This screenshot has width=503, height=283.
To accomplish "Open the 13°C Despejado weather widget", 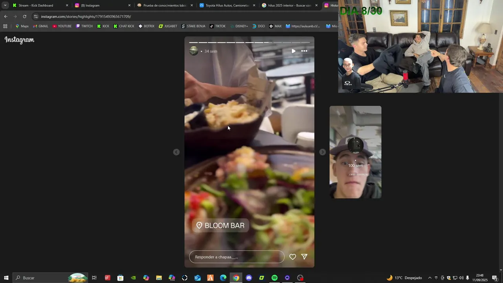I will (404, 278).
